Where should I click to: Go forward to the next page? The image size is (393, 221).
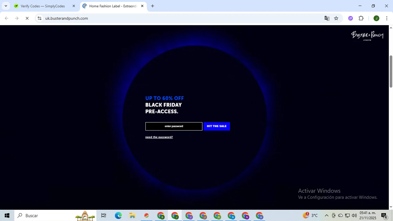click(17, 18)
